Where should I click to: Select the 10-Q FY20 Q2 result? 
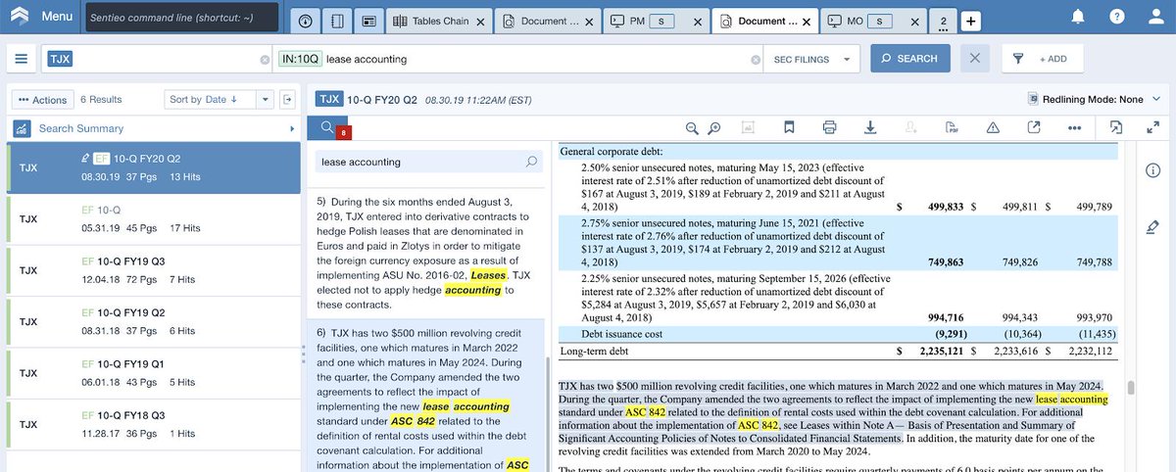(x=154, y=166)
